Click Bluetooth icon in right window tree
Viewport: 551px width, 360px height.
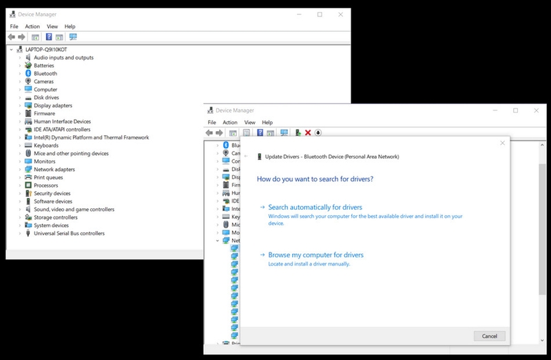coord(226,145)
